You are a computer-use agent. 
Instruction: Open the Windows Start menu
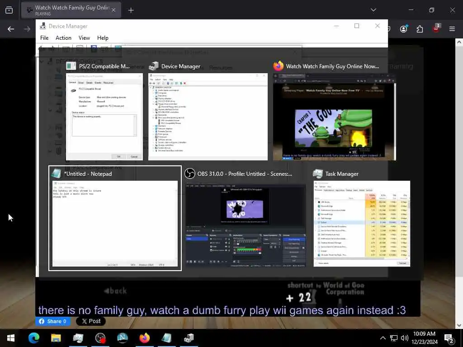tap(11, 338)
